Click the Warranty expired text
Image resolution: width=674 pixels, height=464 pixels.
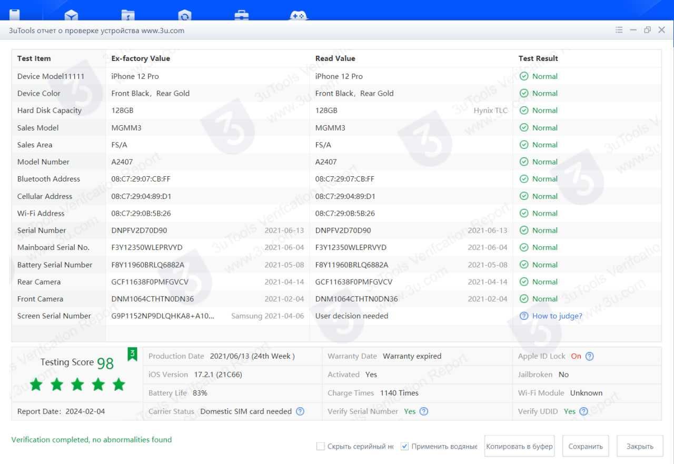click(412, 356)
